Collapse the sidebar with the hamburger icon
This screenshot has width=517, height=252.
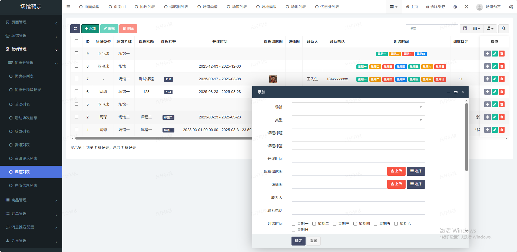pos(68,7)
